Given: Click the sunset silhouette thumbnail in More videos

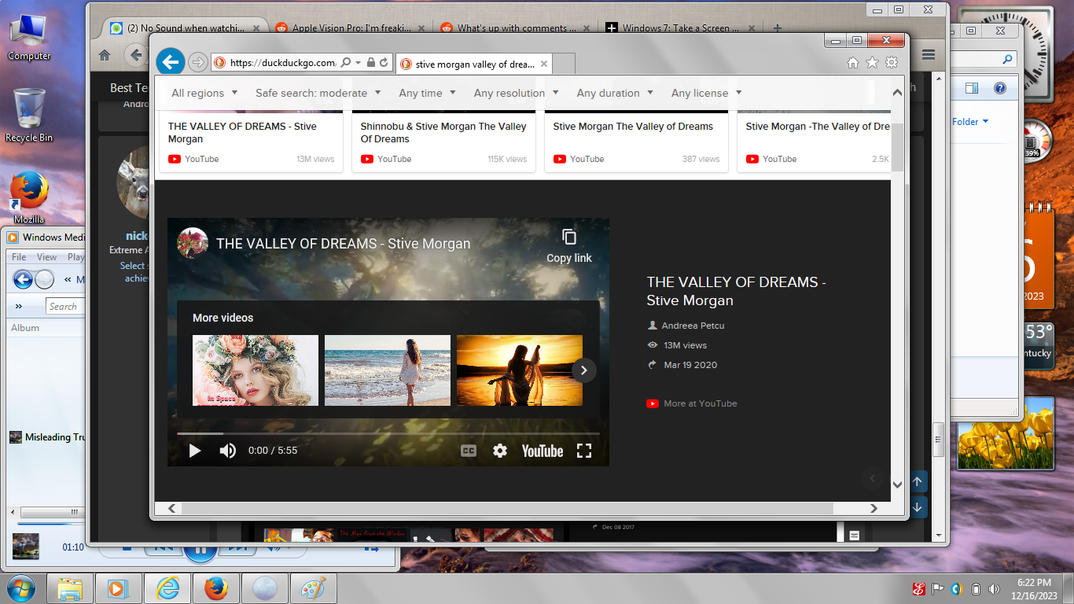Looking at the screenshot, I should pyautogui.click(x=520, y=370).
